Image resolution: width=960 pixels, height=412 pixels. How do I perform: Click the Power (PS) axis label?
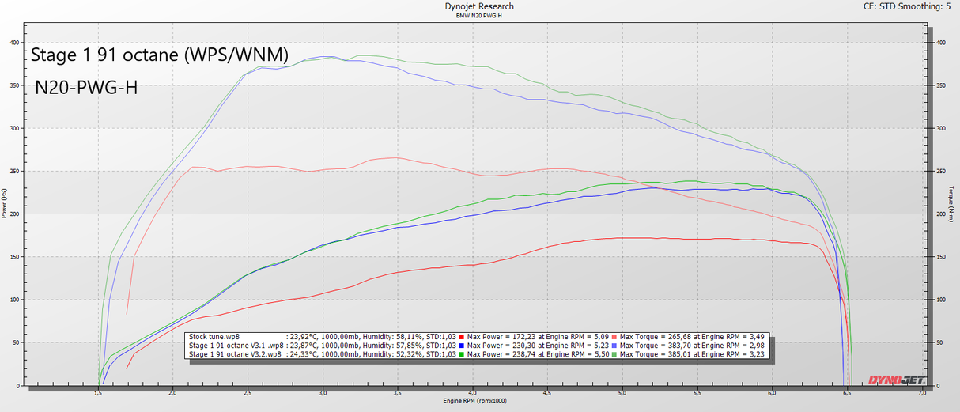(4, 204)
